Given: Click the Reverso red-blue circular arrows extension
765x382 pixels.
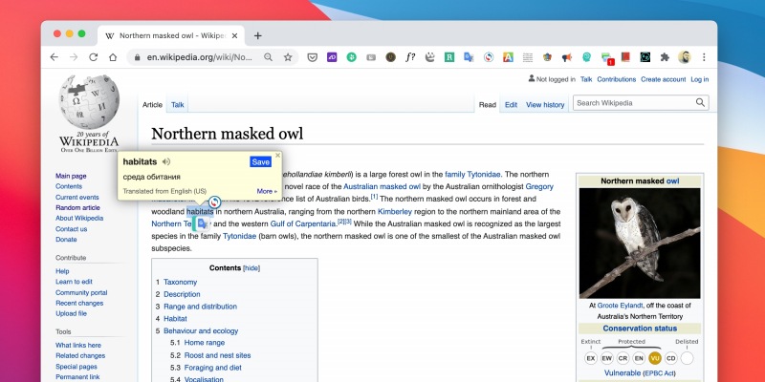Looking at the screenshot, I should (x=489, y=57).
